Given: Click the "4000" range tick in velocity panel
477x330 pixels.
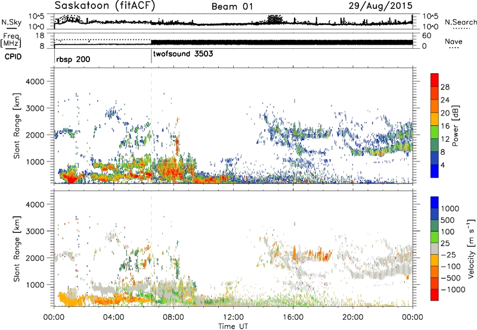Looking at the screenshot, I should [35, 204].
